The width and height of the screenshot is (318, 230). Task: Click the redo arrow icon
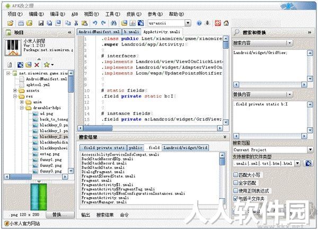(x=103, y=23)
